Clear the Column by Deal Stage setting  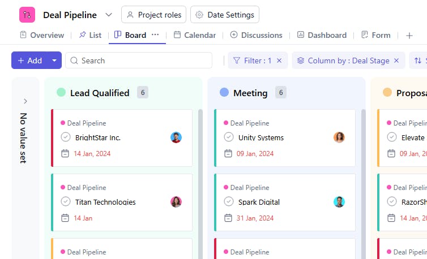click(396, 61)
